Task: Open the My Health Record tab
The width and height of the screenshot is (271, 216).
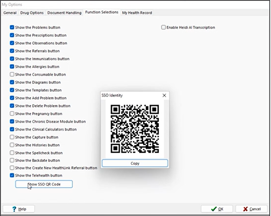Action: click(x=137, y=13)
